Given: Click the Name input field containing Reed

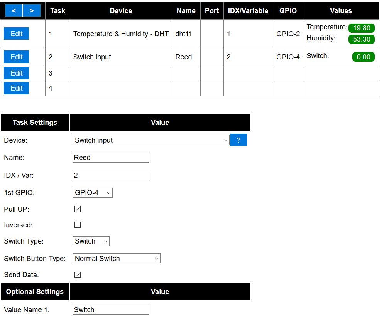Looking at the screenshot, I should tap(110, 158).
